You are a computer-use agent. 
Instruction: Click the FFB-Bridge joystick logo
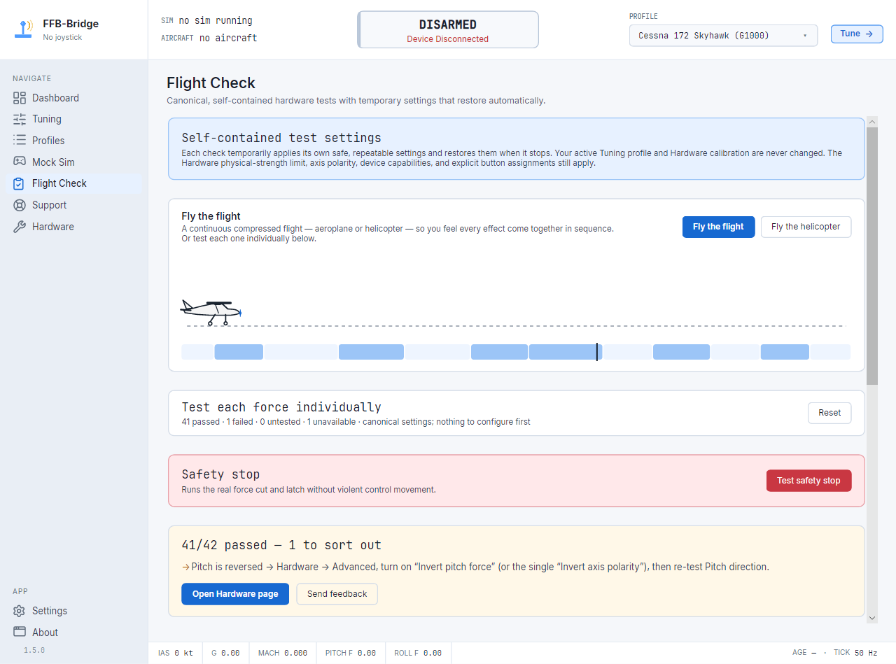24,29
